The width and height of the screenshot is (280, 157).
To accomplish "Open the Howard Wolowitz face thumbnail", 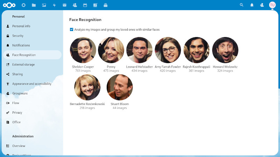I will (225, 50).
